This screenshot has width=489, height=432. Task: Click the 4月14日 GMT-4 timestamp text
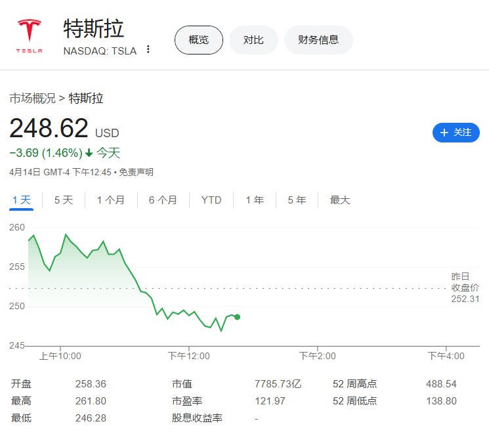(60, 172)
